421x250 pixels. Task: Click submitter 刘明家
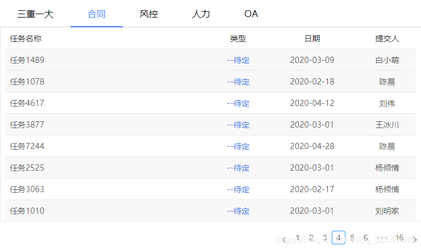click(x=387, y=211)
